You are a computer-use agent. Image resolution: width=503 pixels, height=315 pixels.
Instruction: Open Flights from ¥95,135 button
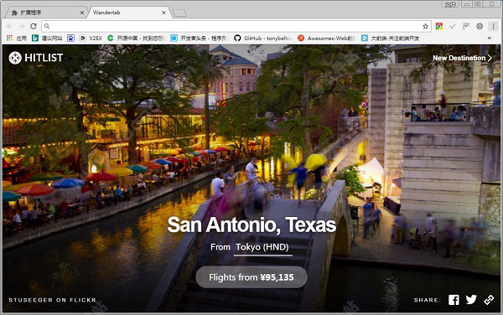(251, 277)
